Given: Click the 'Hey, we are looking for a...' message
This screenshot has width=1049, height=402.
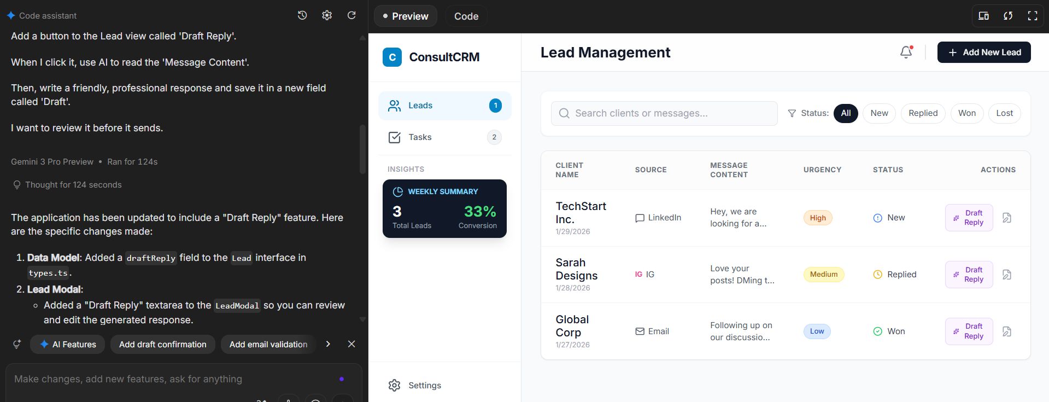Looking at the screenshot, I should [739, 218].
